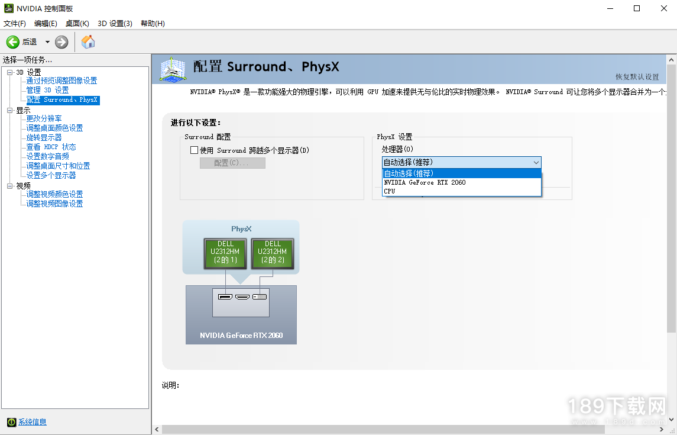
Task: Click the Forward arrow icon
Action: [x=61, y=42]
